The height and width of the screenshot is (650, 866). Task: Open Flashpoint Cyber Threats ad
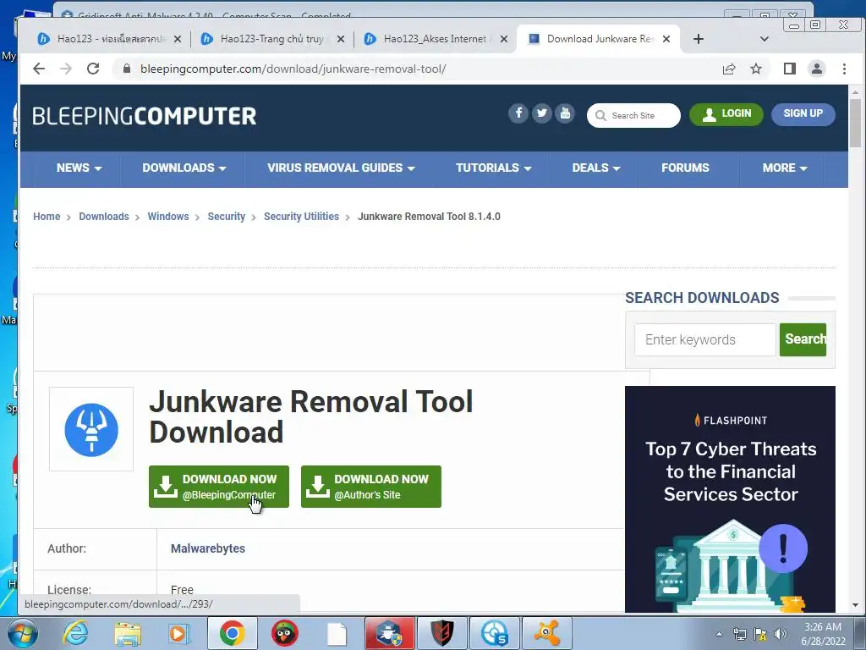tap(730, 499)
